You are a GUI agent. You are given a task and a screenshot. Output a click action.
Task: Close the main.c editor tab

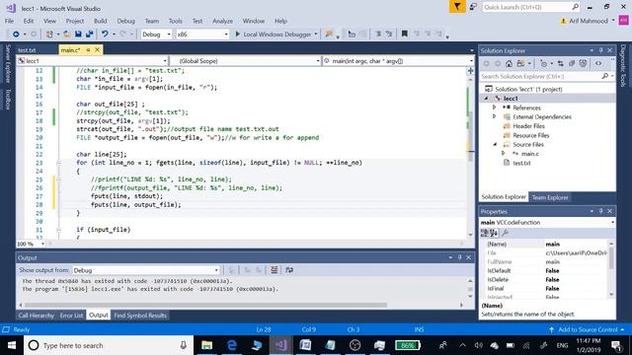(x=97, y=50)
